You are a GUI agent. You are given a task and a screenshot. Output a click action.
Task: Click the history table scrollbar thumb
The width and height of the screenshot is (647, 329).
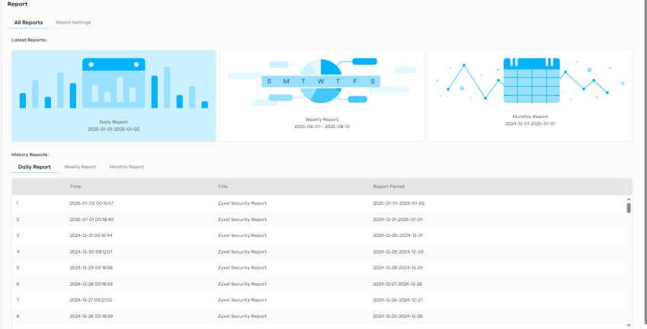(629, 207)
